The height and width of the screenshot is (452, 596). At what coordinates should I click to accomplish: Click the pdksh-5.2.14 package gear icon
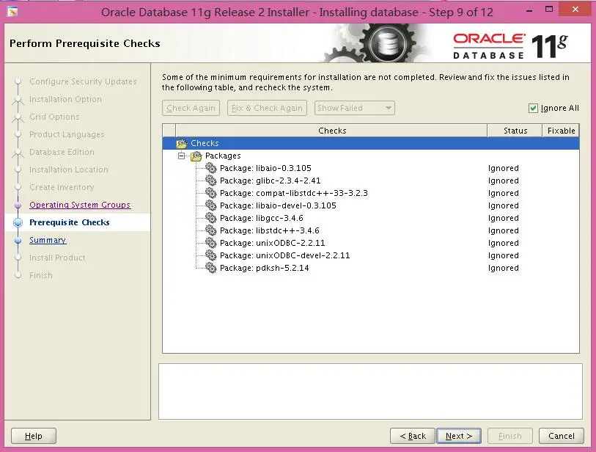[x=211, y=268]
